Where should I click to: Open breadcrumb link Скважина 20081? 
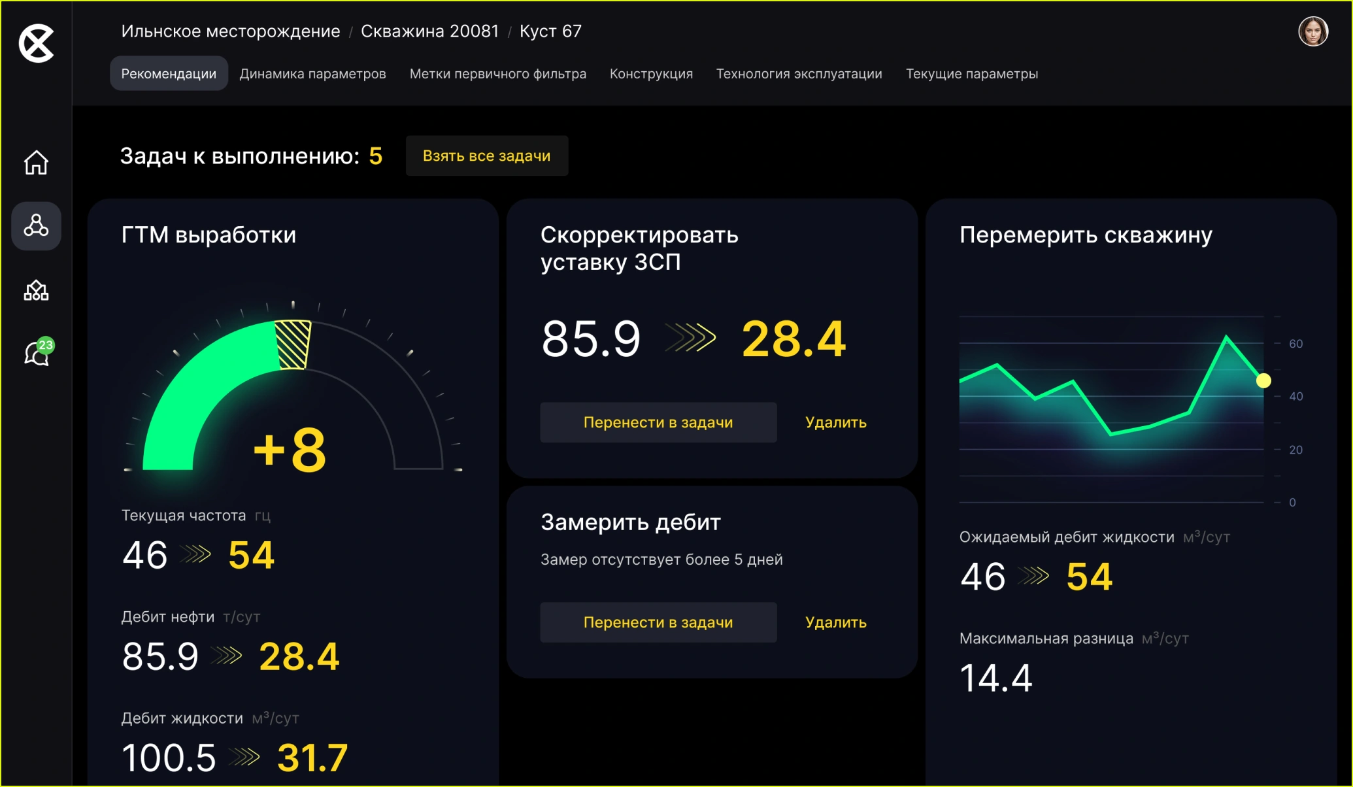click(429, 31)
